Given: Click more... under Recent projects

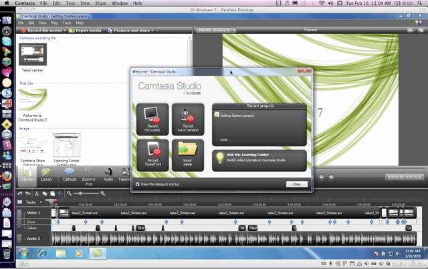Looking at the screenshot, I should [x=225, y=140].
